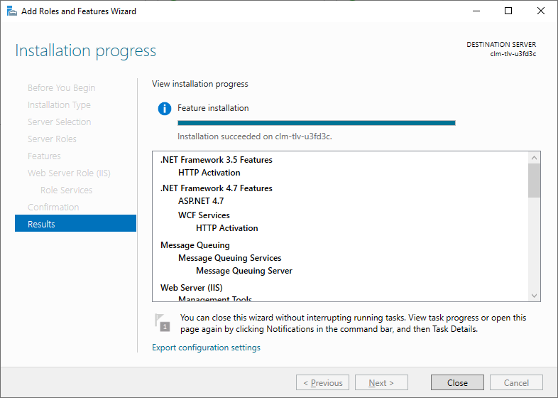This screenshot has width=558, height=398.
Task: Select the Before You Begin step
Action: 62,87
